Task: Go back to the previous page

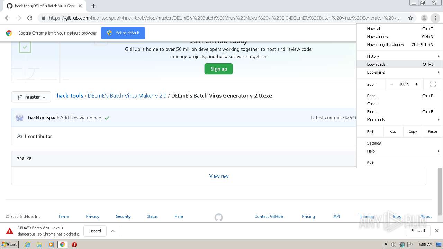Action: coord(8,18)
